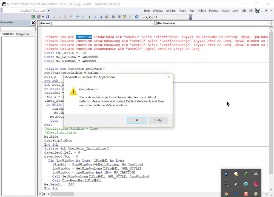Click the Chrome tray icon

[x=226, y=194]
